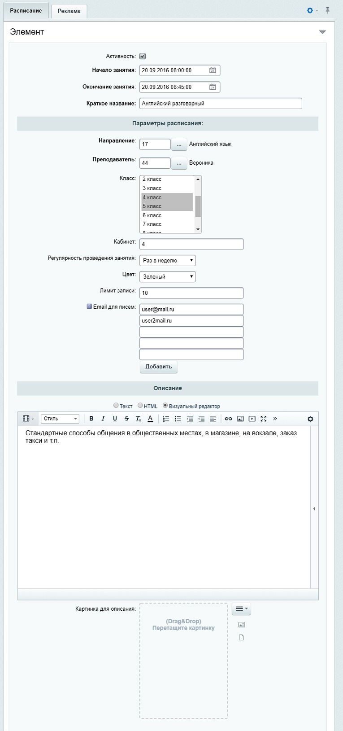Expand editor to fullscreen

[x=264, y=419]
